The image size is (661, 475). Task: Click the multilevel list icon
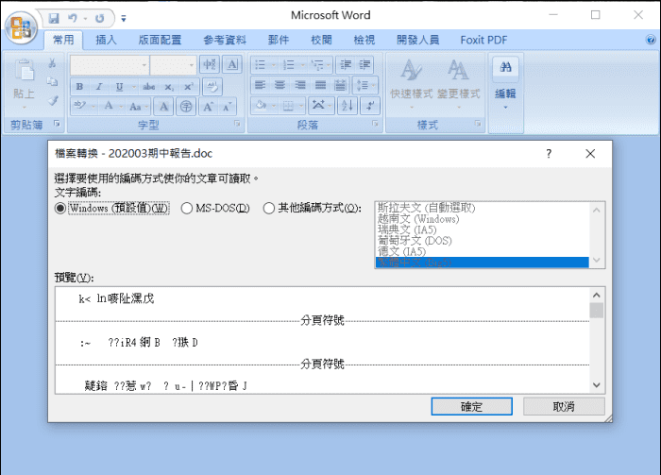point(317,65)
